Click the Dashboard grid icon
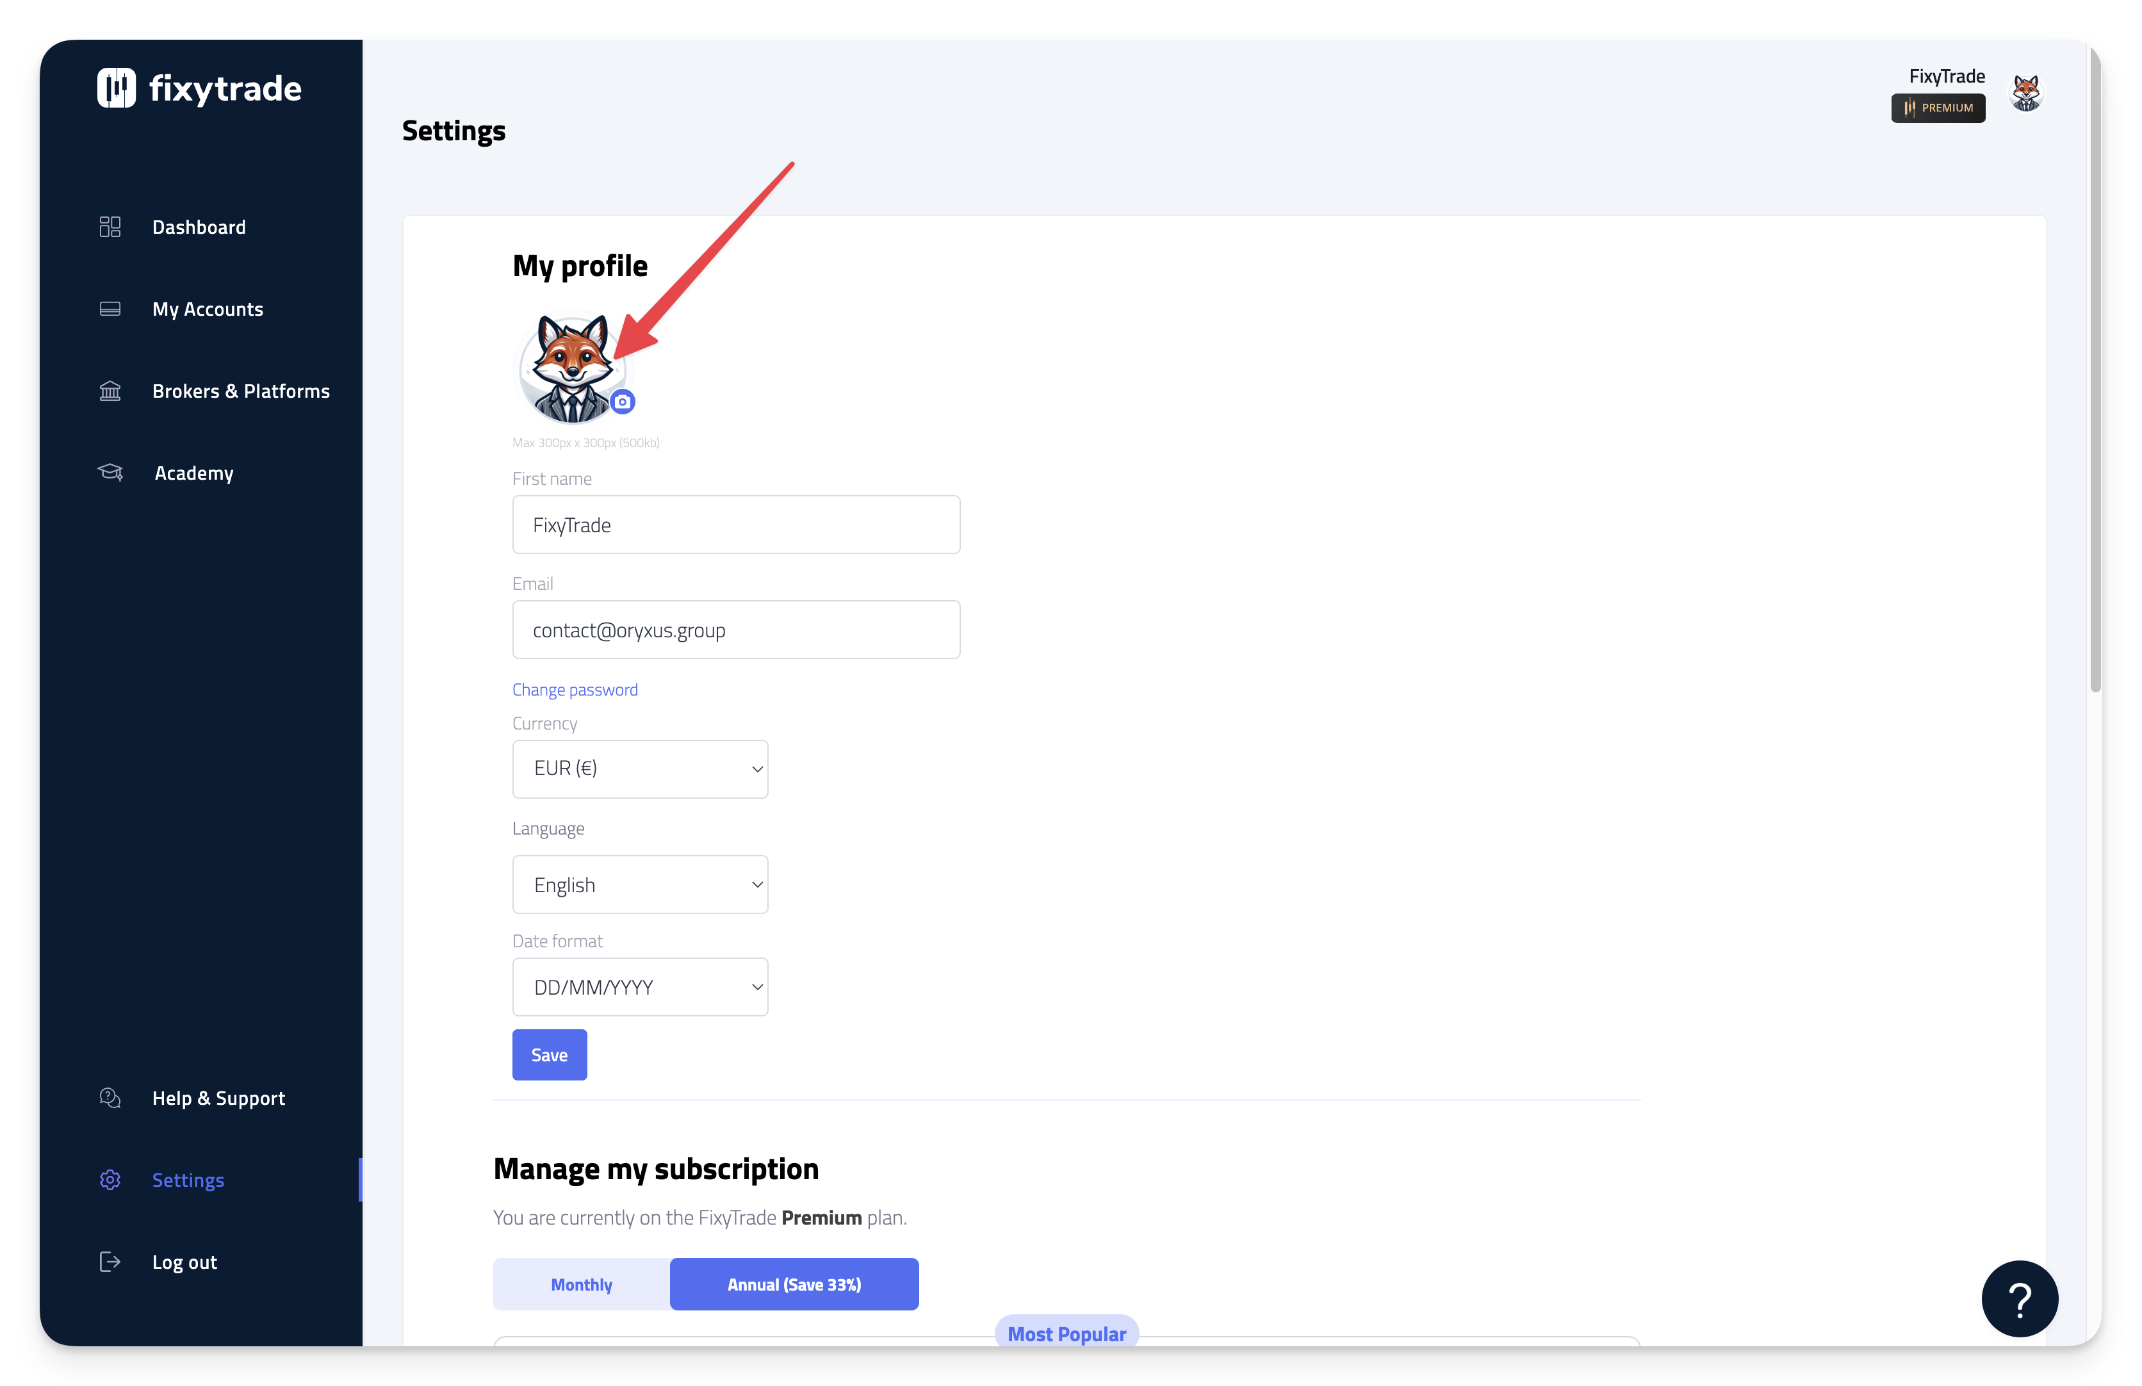Viewport: 2142px width, 1386px height. point(110,227)
